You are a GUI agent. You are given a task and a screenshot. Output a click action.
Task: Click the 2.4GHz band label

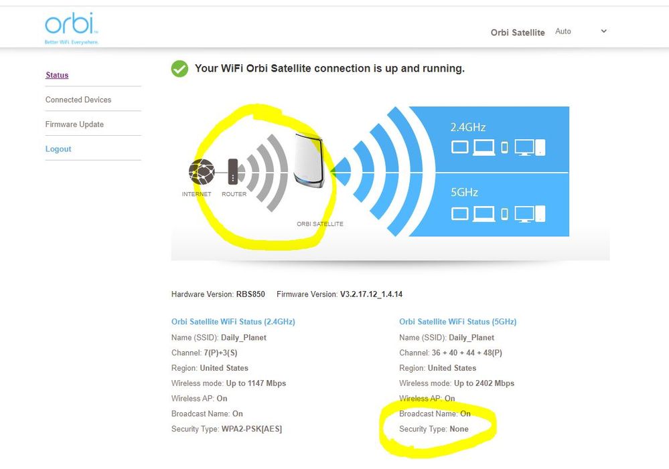pos(468,128)
